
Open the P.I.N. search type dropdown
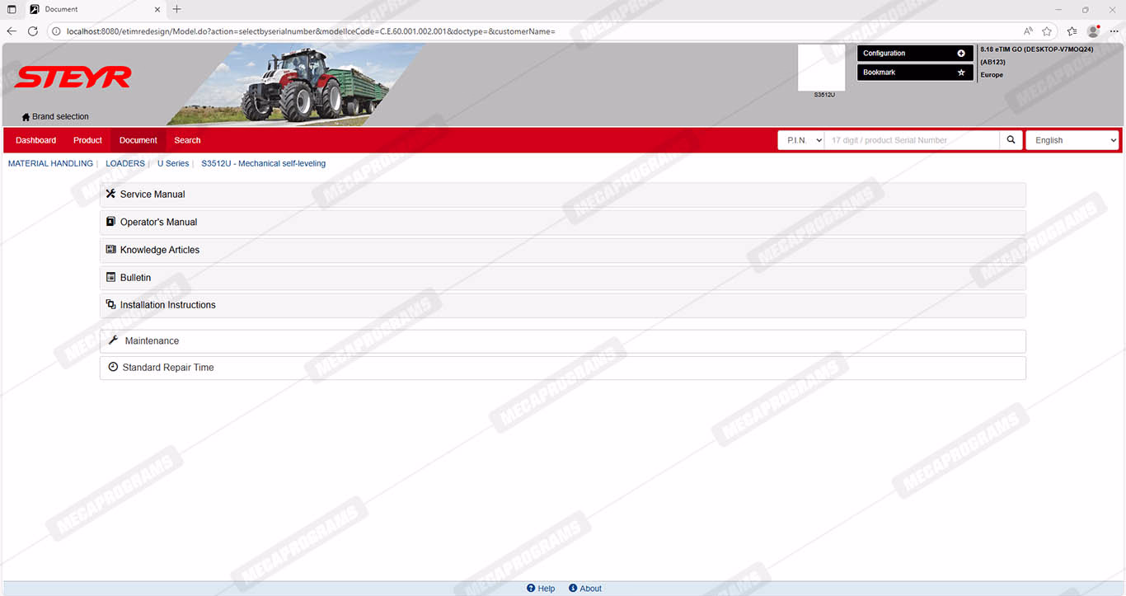tap(800, 140)
